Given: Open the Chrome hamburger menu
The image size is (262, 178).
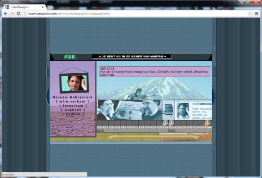Looking at the screenshot, I should point(257,14).
